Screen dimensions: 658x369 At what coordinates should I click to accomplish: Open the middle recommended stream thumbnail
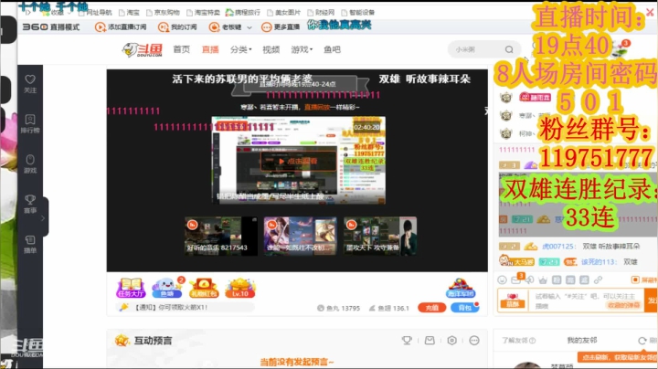click(x=300, y=236)
